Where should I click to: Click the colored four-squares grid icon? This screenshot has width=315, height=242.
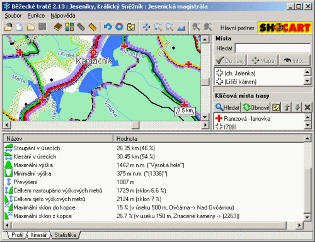69,27
